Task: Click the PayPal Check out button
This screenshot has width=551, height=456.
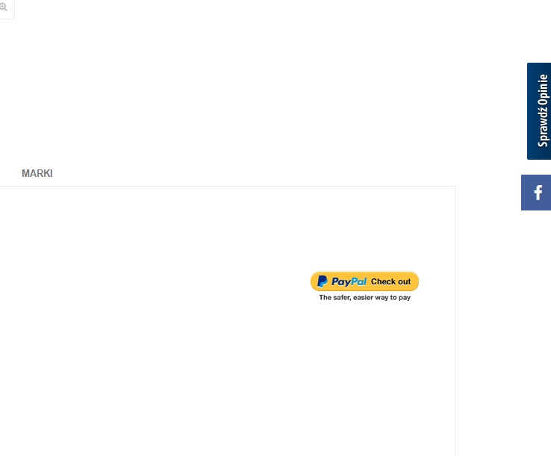Action: pyautogui.click(x=364, y=281)
